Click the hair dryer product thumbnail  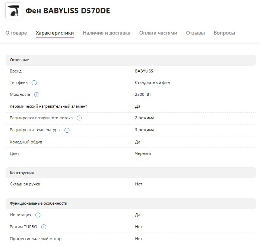[13, 10]
